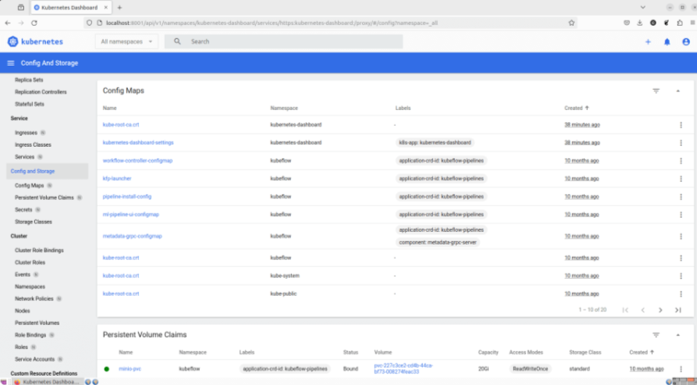
Task: Open the browser list all tabs chevron
Action: pyautogui.click(x=642, y=7)
